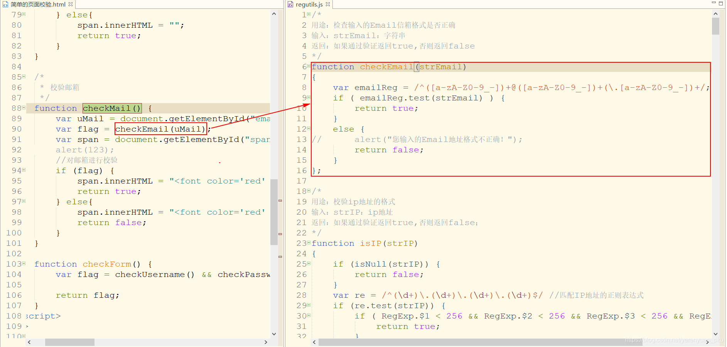Click the comment //对邮箱进行校验 on line 93
This screenshot has width=727, height=347.
click(87, 160)
